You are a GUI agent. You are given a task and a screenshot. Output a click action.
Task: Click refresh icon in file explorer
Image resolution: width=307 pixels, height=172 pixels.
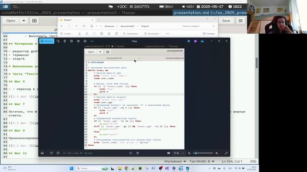(x=84, y=26)
